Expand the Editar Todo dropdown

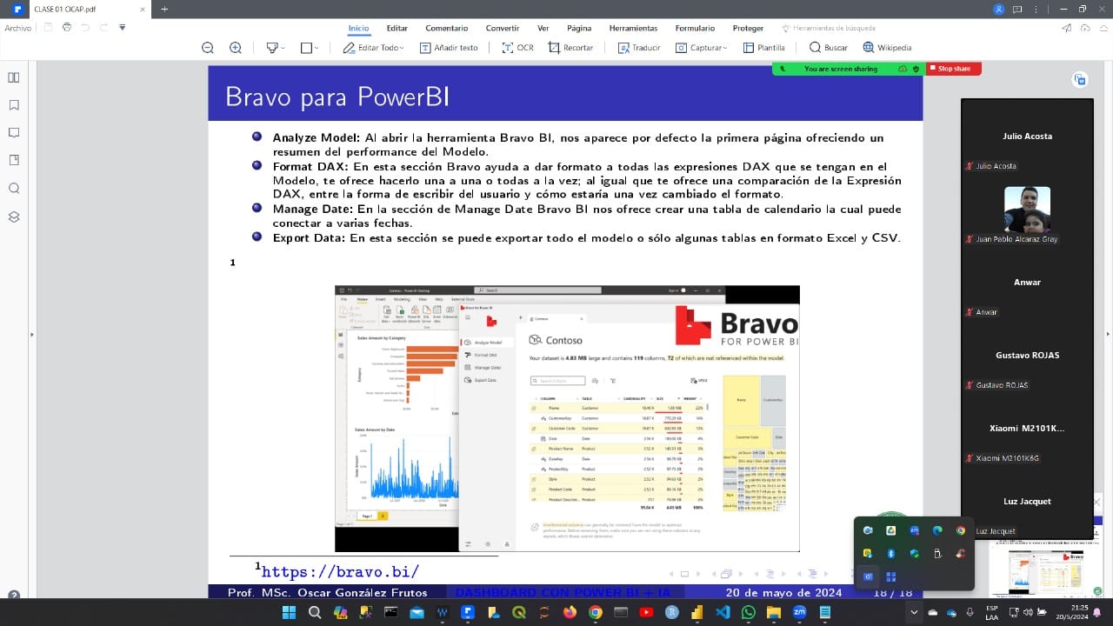(x=374, y=48)
